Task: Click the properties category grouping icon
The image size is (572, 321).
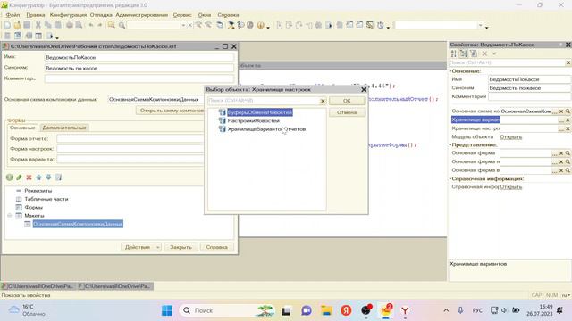Action: pyautogui.click(x=463, y=53)
